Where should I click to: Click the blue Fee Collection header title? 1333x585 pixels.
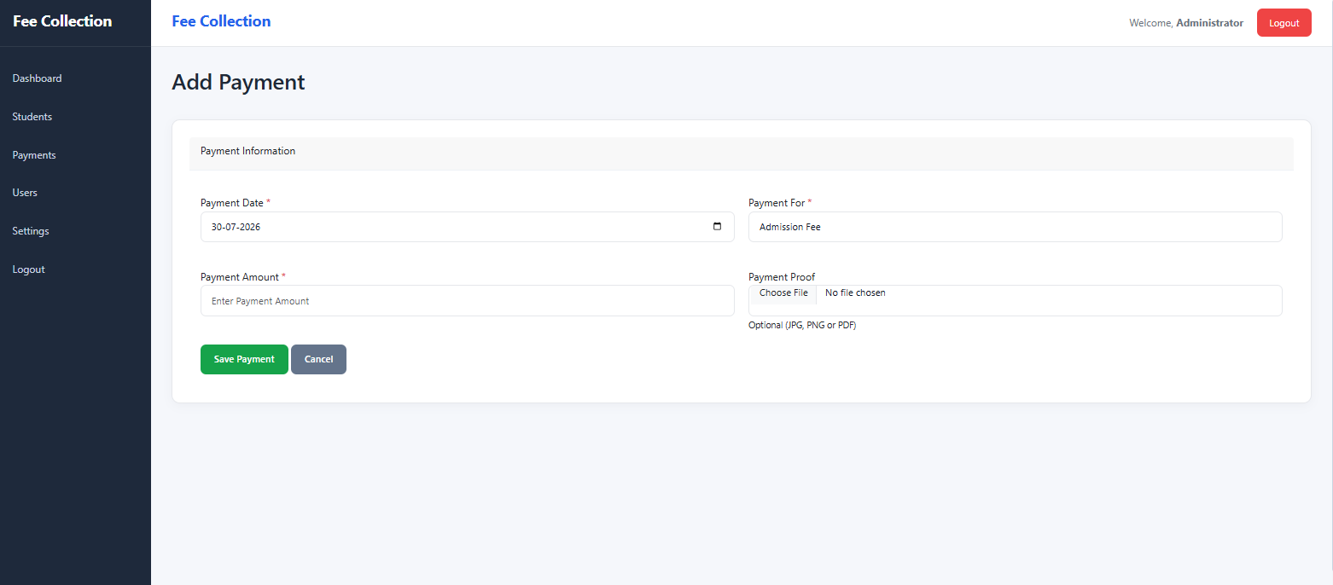(221, 21)
